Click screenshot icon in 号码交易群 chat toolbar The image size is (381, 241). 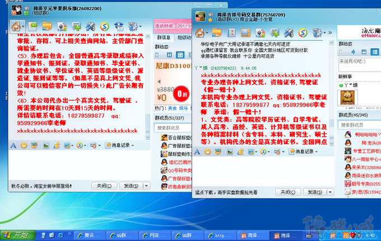(x=250, y=152)
